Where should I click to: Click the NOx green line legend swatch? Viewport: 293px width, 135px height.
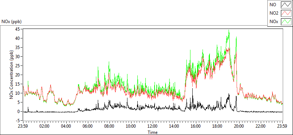coord(286,22)
